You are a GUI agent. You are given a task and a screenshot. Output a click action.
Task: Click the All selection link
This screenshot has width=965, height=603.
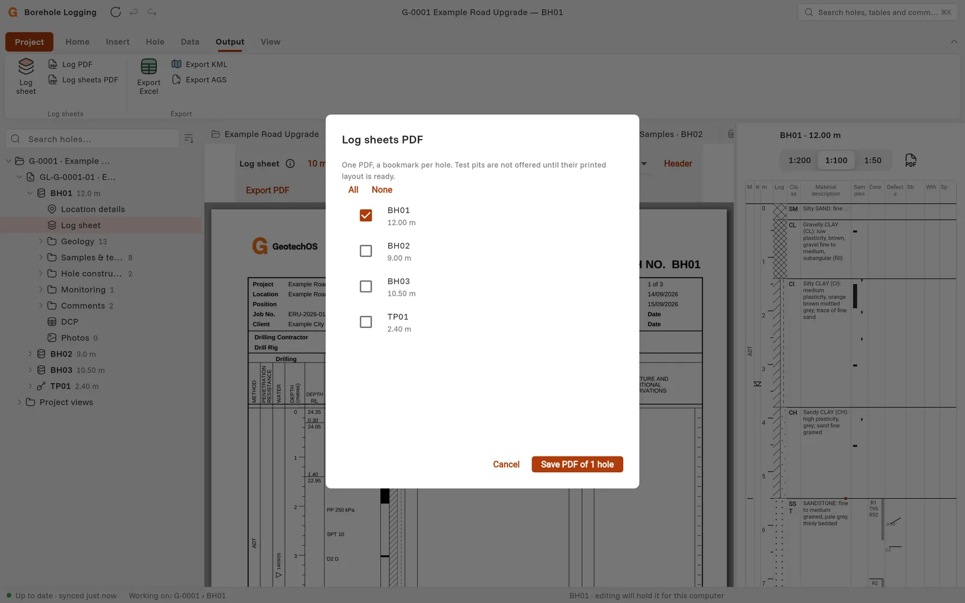[x=353, y=190]
